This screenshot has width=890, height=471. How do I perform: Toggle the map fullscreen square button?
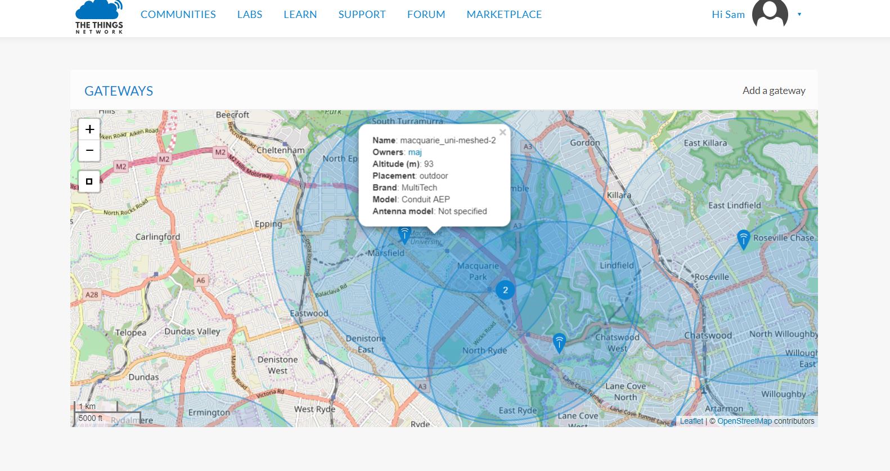coord(89,181)
